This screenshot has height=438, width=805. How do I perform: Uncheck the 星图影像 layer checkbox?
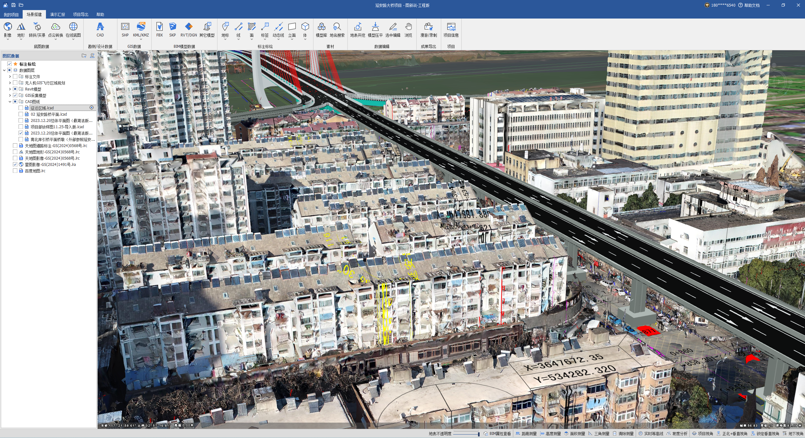point(15,164)
